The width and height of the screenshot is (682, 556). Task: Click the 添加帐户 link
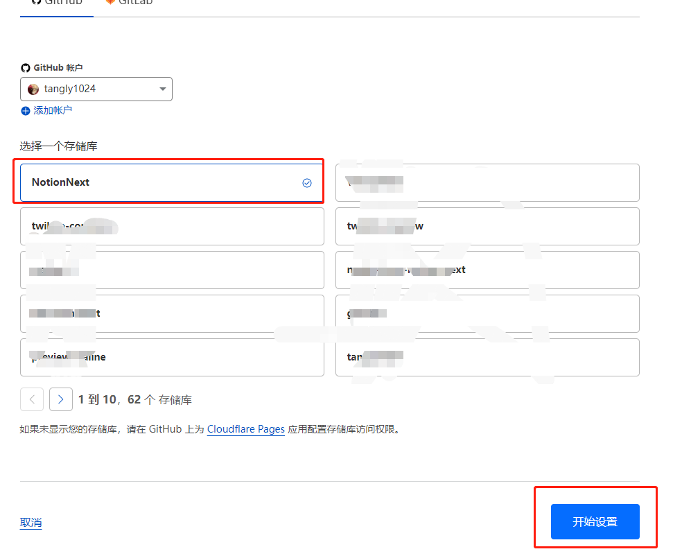(x=53, y=110)
